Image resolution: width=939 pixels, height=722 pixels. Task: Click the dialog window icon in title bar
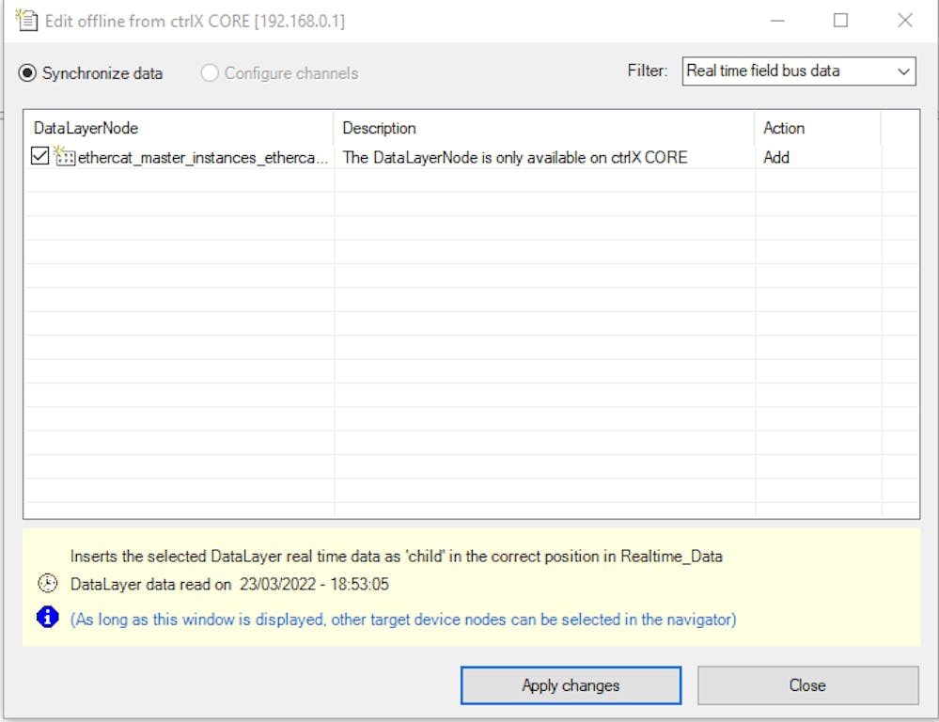[26, 20]
